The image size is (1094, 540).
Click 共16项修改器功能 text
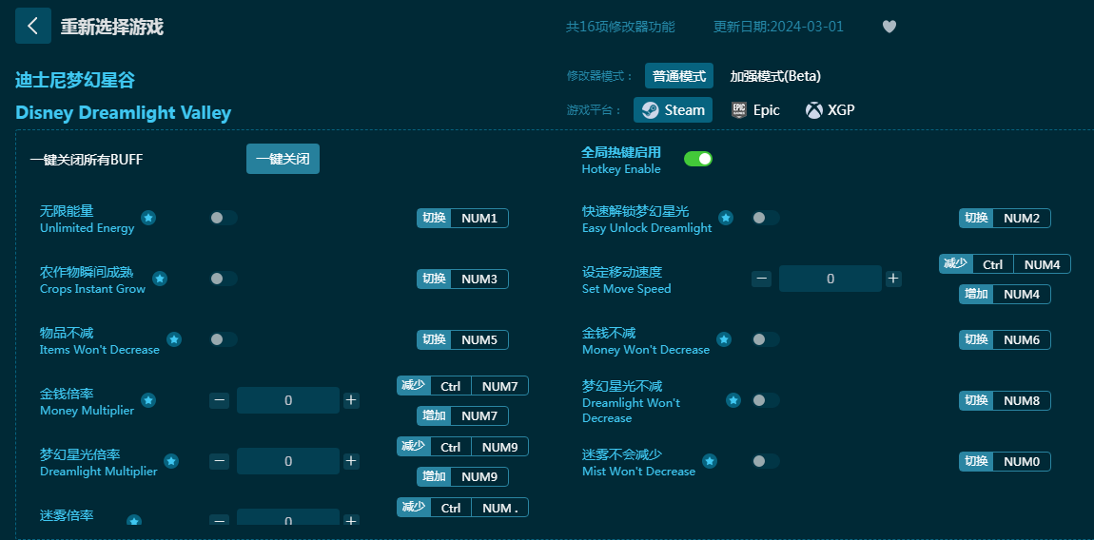620,27
